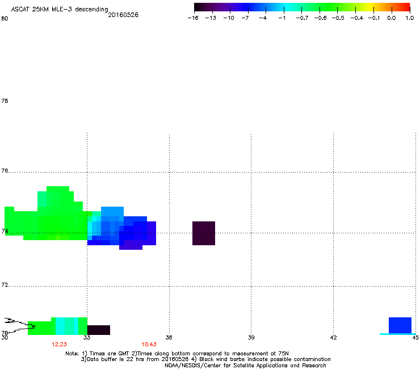Click the -13 colorbar label
The image size is (420, 369).
point(211,18)
